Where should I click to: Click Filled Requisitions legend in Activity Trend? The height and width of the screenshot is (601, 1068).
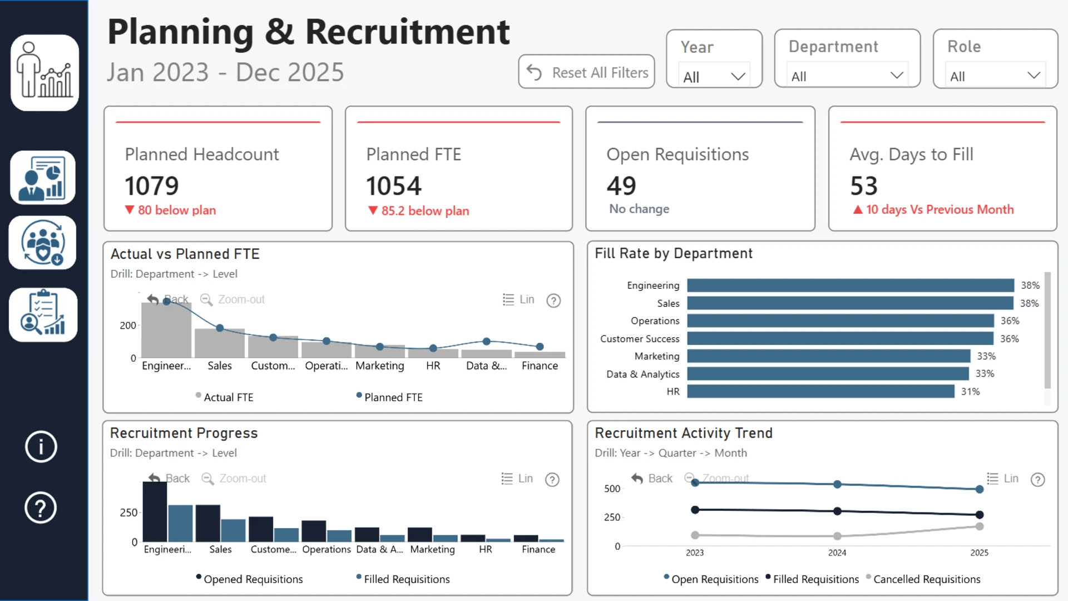(x=812, y=579)
